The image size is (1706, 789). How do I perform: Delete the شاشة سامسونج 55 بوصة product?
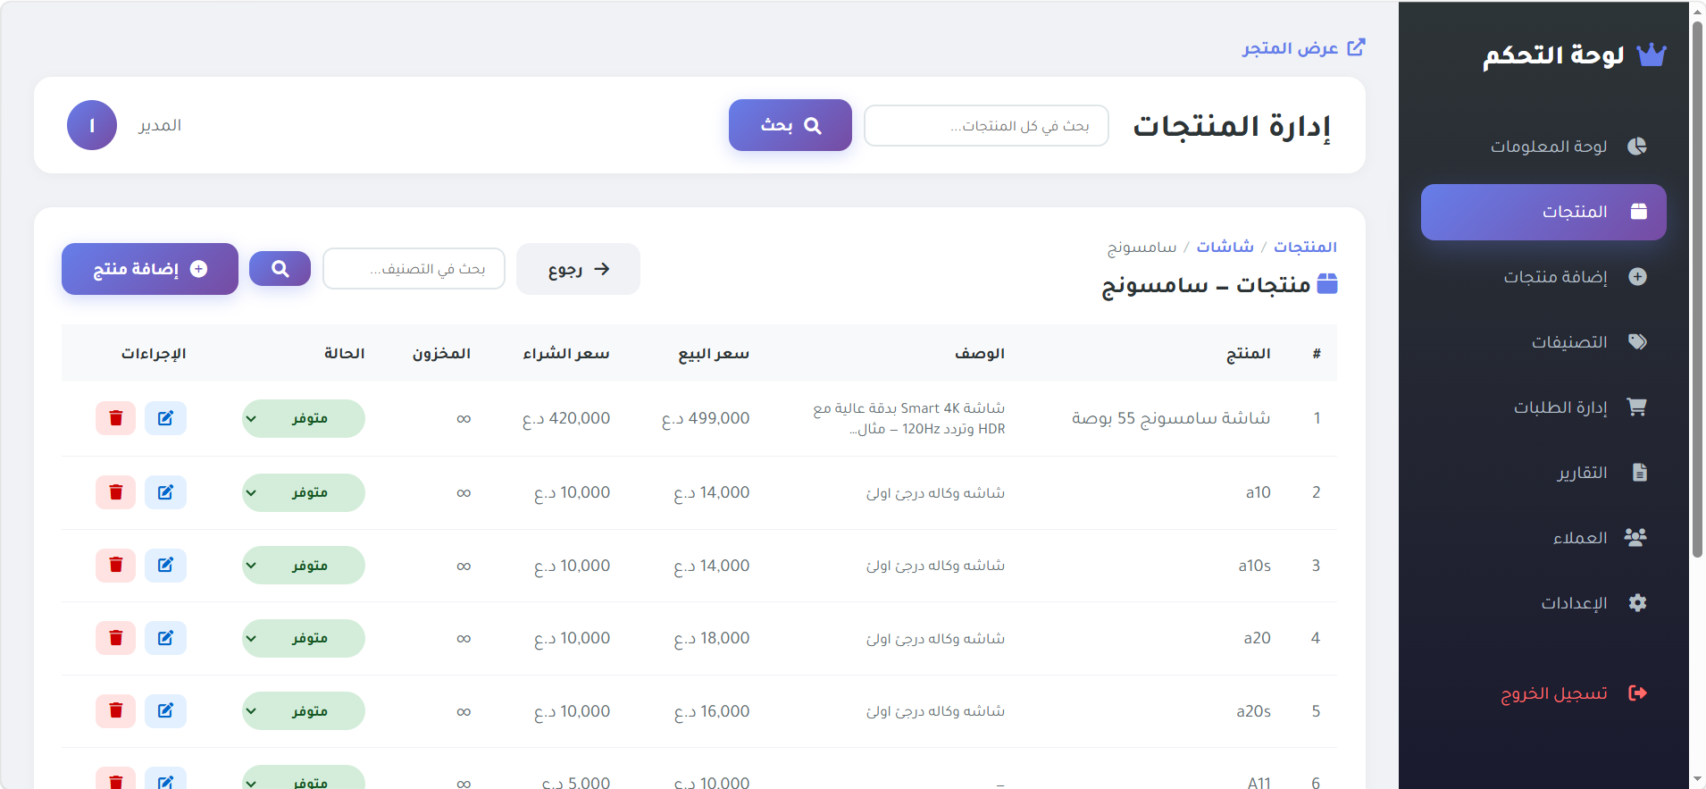tap(115, 418)
